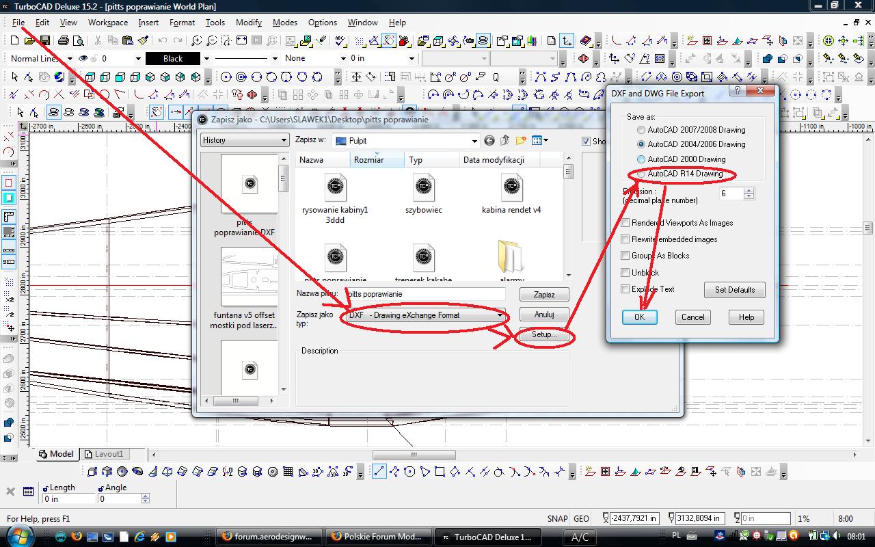Image resolution: width=875 pixels, height=547 pixels.
Task: Click the Undo arrow icon
Action: click(x=162, y=41)
